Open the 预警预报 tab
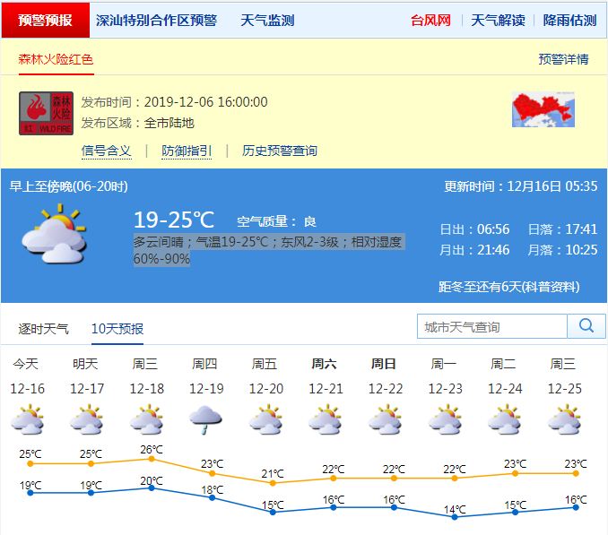The height and width of the screenshot is (535, 608). pyautogui.click(x=46, y=20)
